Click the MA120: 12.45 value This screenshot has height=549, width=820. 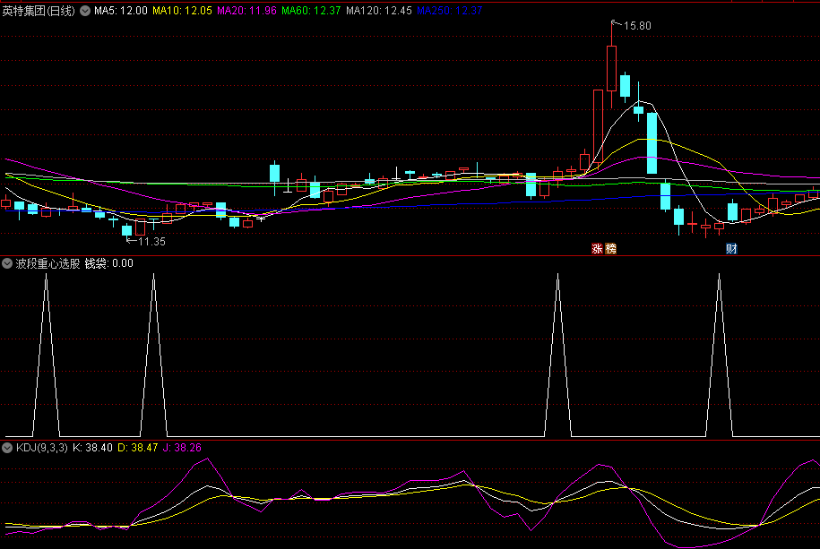coord(379,11)
